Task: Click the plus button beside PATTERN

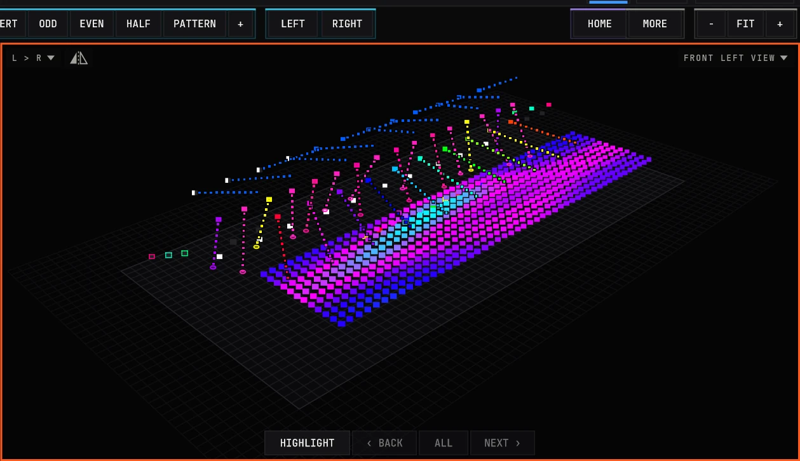Action: tap(241, 24)
